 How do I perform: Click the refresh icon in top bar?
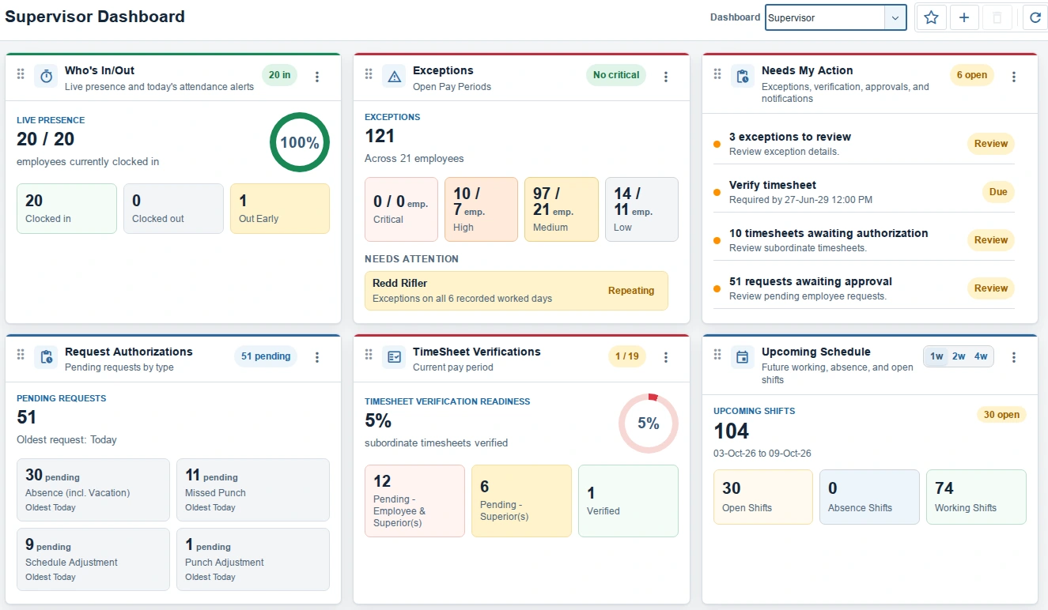point(1035,17)
